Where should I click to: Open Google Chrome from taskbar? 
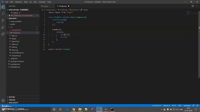73,109
